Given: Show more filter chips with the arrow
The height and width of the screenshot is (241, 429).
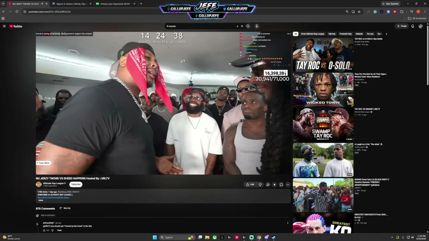Looking at the screenshot, I should tap(386, 34).
